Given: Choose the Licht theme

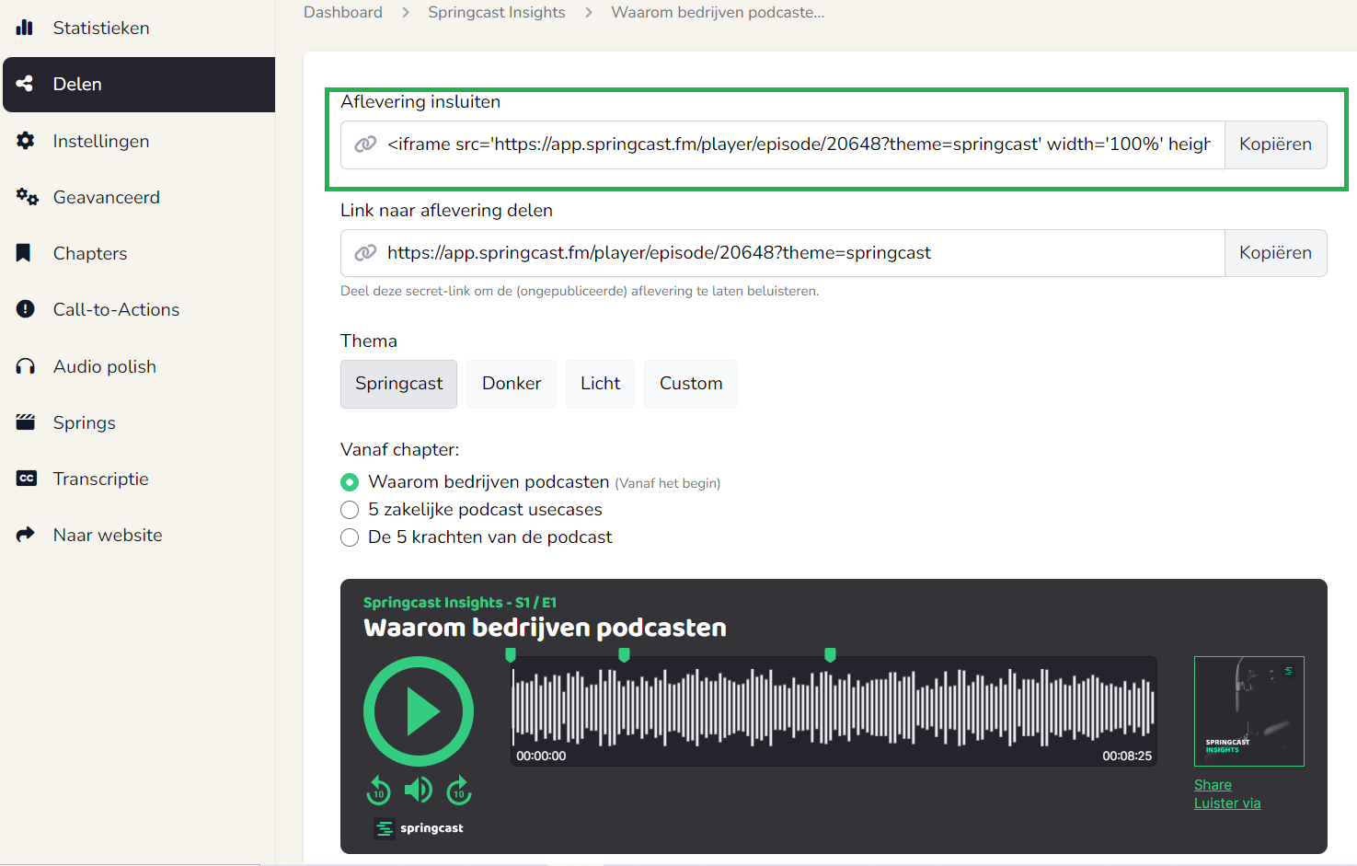Looking at the screenshot, I should [x=601, y=384].
